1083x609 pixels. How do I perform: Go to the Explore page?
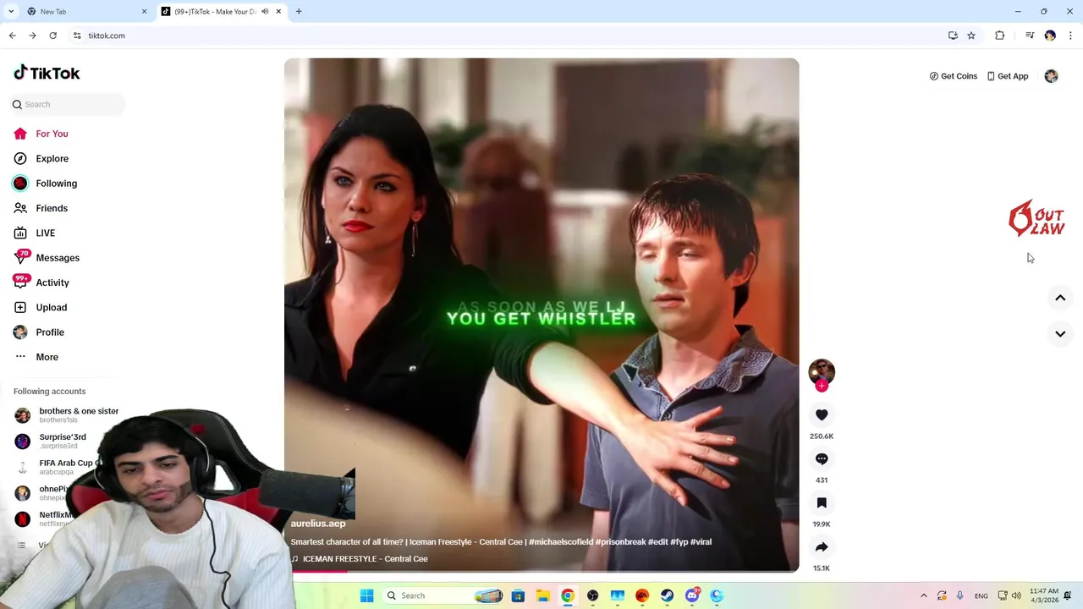point(41,158)
